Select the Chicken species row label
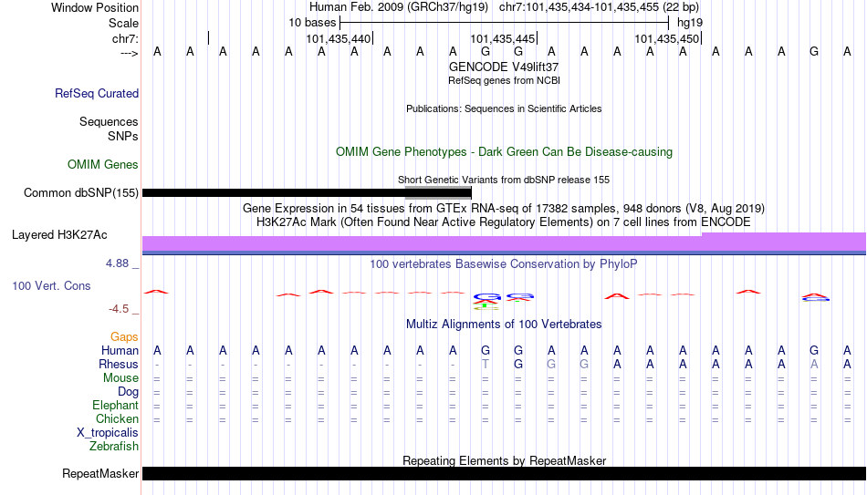 click(117, 418)
